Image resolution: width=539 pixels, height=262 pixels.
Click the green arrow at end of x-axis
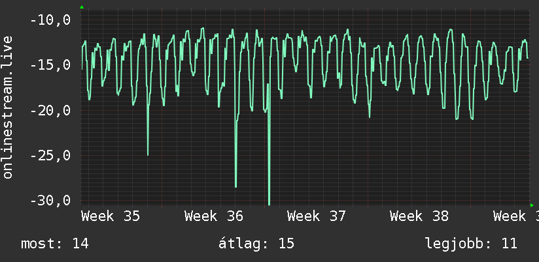(532, 205)
